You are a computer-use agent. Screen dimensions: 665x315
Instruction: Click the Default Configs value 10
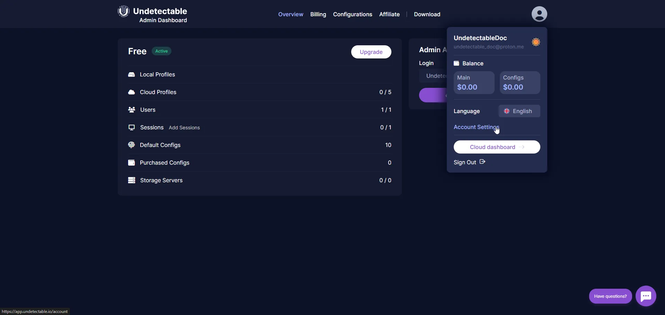pyautogui.click(x=388, y=145)
